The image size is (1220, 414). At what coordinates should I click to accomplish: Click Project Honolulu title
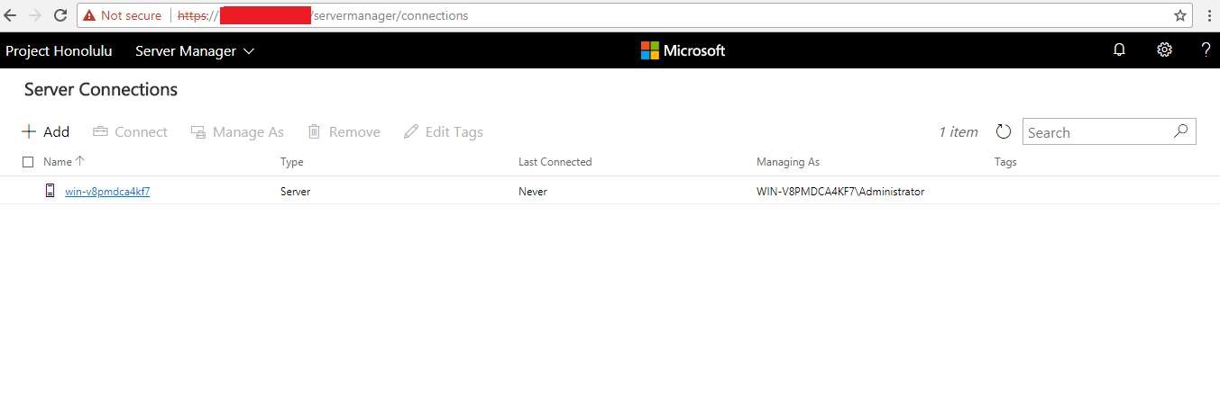[x=59, y=51]
